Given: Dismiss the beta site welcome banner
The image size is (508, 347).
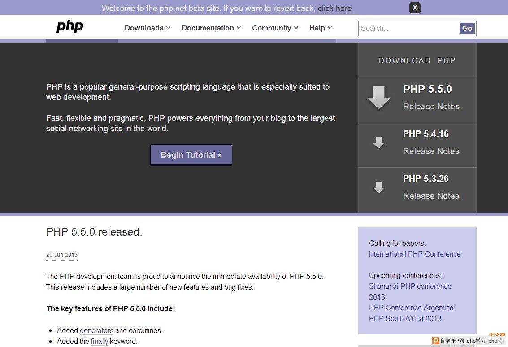Looking at the screenshot, I should [415, 8].
